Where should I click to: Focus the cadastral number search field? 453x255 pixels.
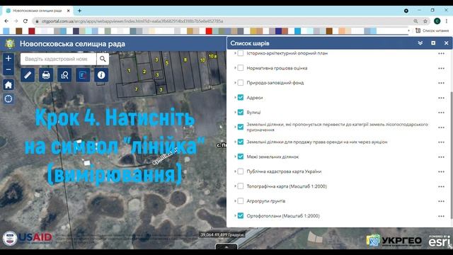(58, 59)
